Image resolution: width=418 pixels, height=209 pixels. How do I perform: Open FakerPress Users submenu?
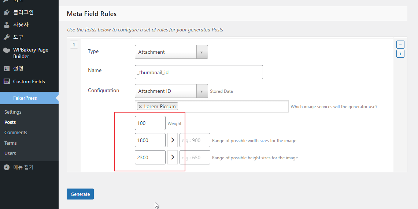click(x=10, y=153)
